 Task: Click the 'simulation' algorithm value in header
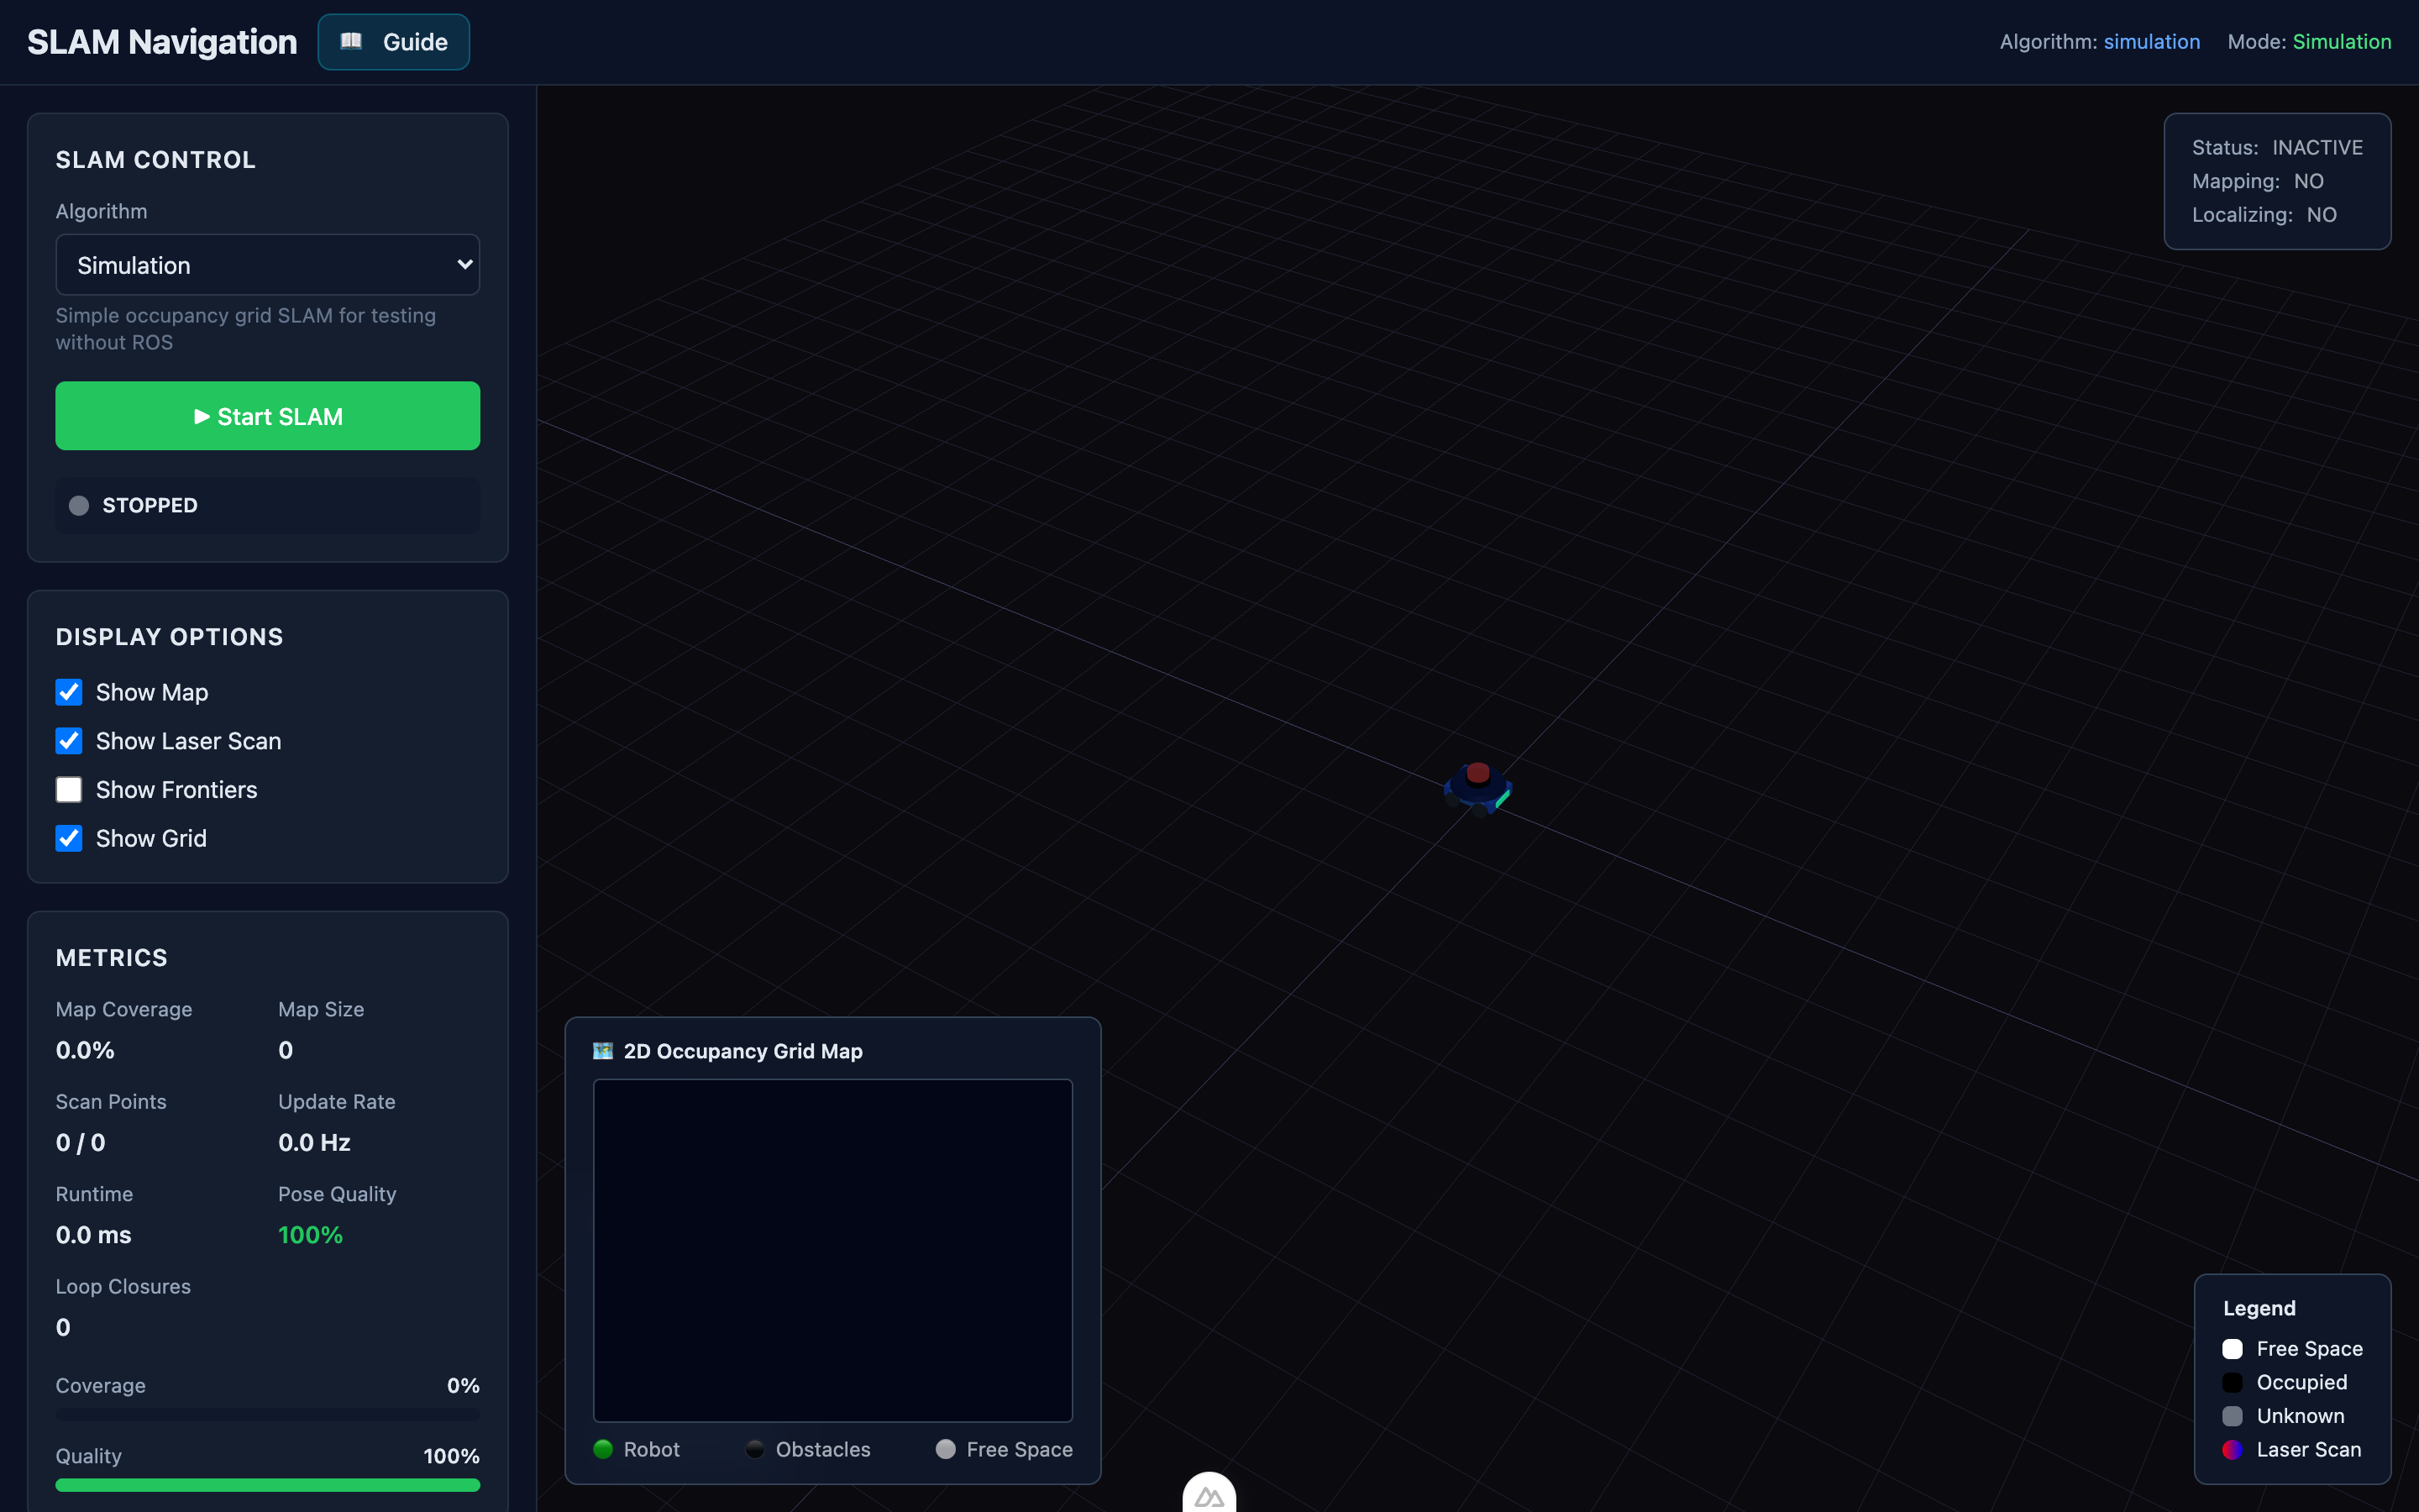click(2152, 42)
